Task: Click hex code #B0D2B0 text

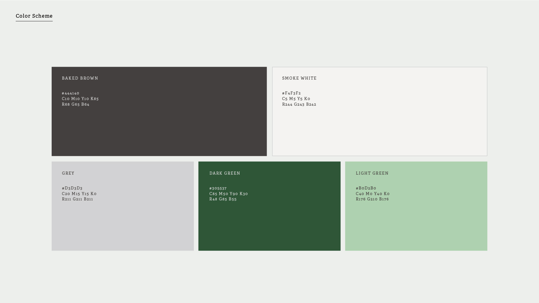Action: [x=366, y=188]
